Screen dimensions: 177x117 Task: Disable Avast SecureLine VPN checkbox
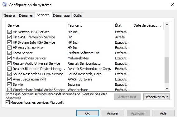9,79
